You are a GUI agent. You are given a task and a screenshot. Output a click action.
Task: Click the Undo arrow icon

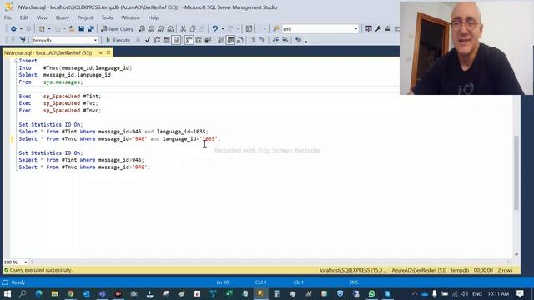(x=215, y=29)
